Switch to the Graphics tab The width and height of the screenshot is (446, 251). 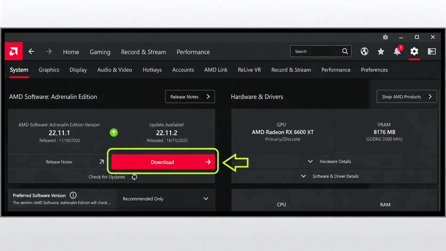pyautogui.click(x=49, y=70)
